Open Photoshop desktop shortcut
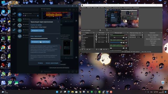The image size is (168, 94). click(x=3, y=22)
